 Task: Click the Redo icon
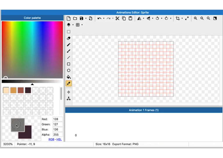pyautogui.click(x=108, y=18)
